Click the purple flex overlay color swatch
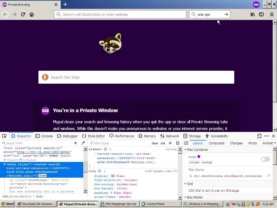This screenshot has width=277, height=208. tap(199, 157)
